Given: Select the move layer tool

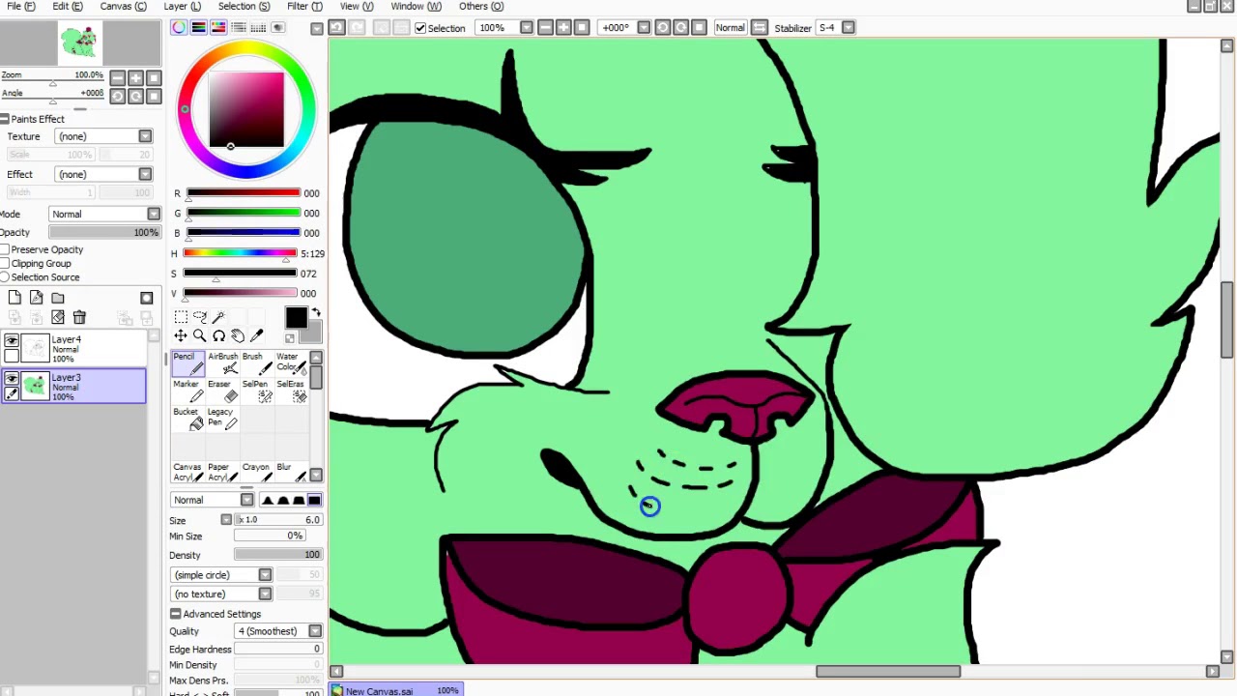Looking at the screenshot, I should tap(181, 335).
